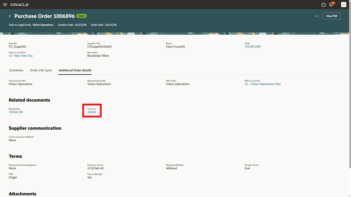Click the Sold-to Legal Entity Vision Operations text
Screen dimensions: 351x197
[x=43, y=25]
